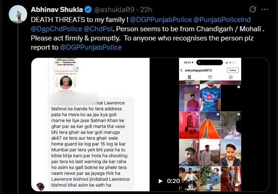Open the 22h timestamp link
The height and width of the screenshot is (194, 278).
146,10
